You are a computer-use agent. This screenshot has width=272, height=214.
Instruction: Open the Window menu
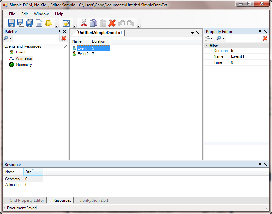pos(41,14)
